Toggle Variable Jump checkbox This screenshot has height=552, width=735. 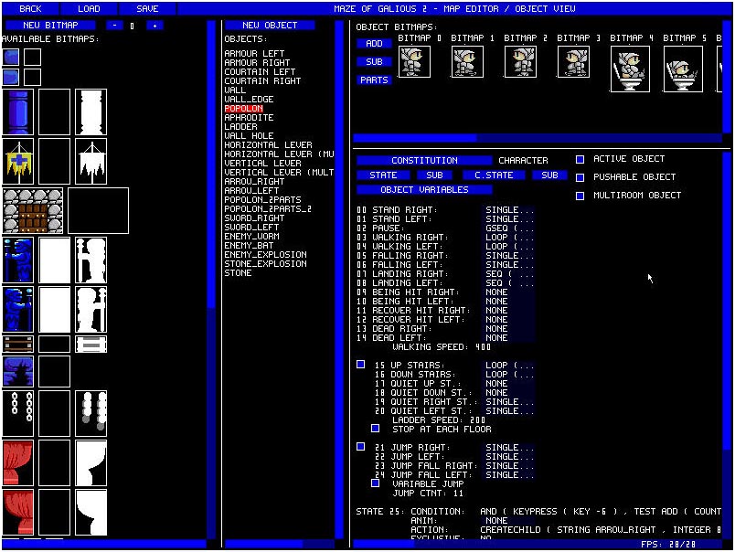click(x=375, y=483)
